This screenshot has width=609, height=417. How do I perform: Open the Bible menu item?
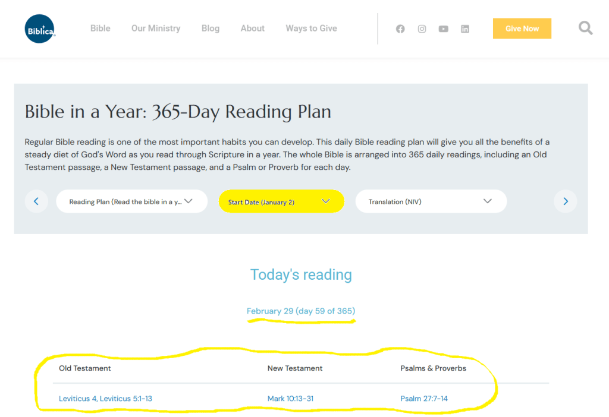point(101,28)
